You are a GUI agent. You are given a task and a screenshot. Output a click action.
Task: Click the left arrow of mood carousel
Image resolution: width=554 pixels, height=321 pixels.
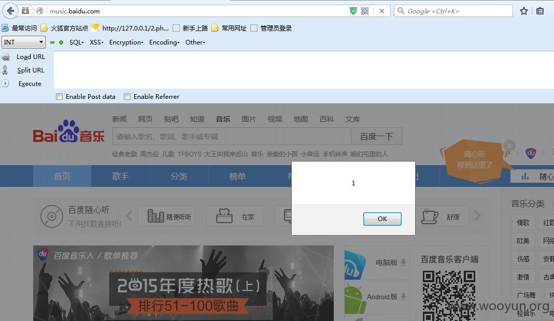[130, 215]
